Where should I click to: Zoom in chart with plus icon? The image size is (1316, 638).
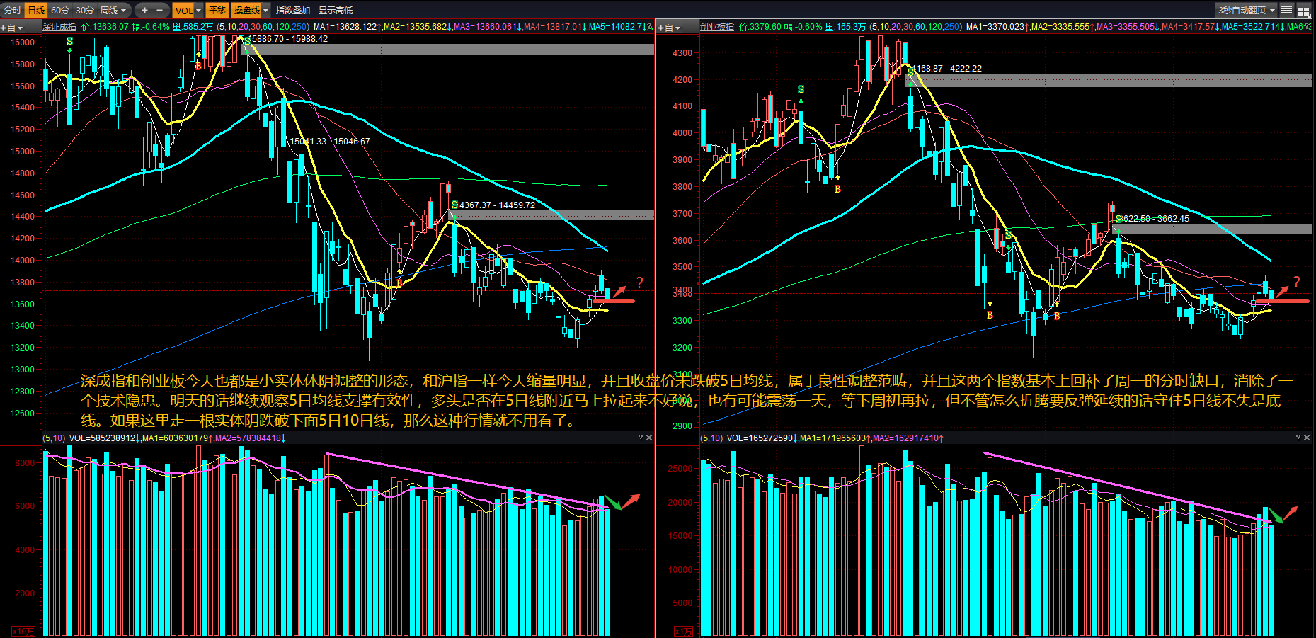coord(144,10)
